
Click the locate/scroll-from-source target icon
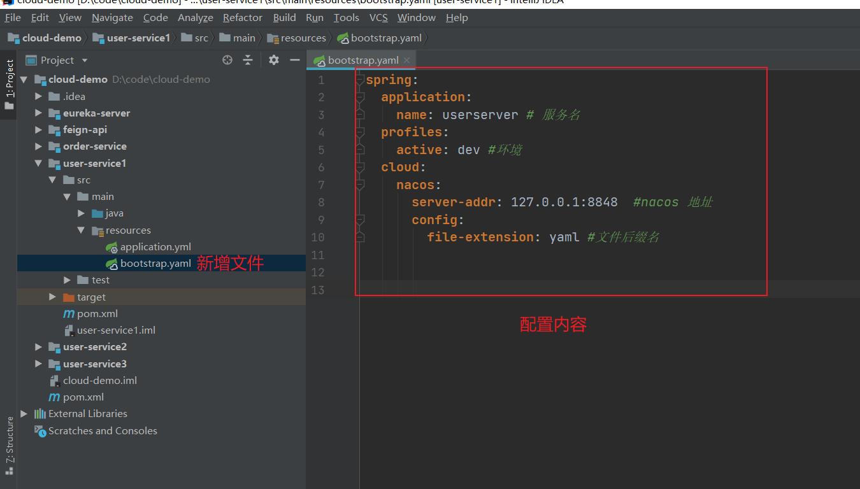click(227, 60)
